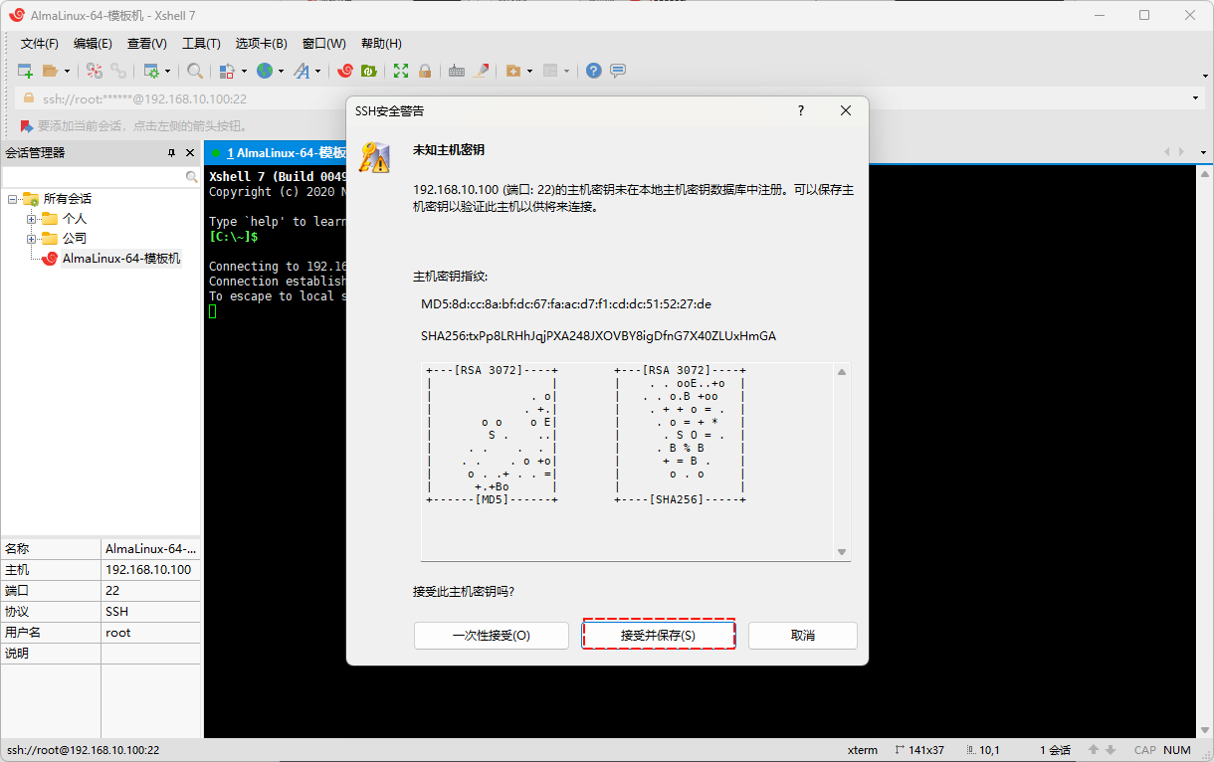Open the font settings dropdown arrow
Viewport: 1214px width, 762px height.
tap(318, 71)
